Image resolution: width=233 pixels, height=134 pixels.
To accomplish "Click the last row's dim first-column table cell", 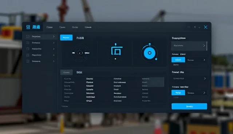I will pos(66,101).
